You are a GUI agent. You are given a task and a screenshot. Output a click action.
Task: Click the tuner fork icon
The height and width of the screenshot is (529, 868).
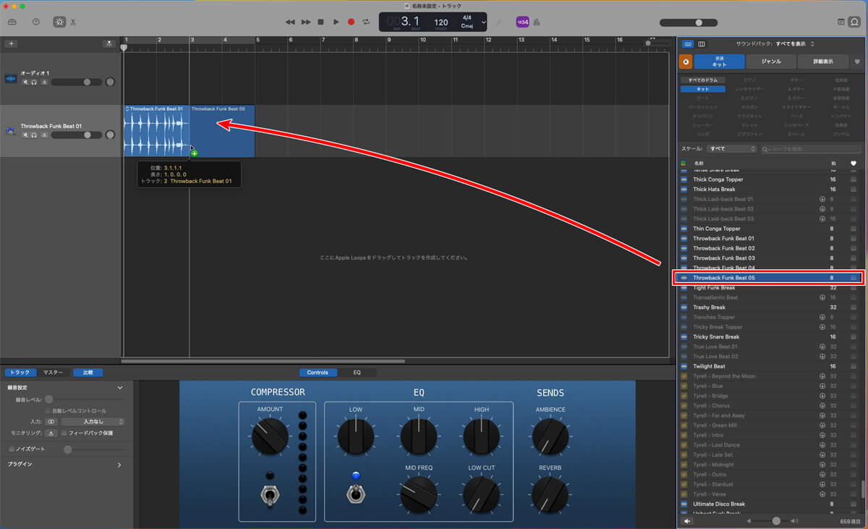pyautogui.click(x=499, y=22)
